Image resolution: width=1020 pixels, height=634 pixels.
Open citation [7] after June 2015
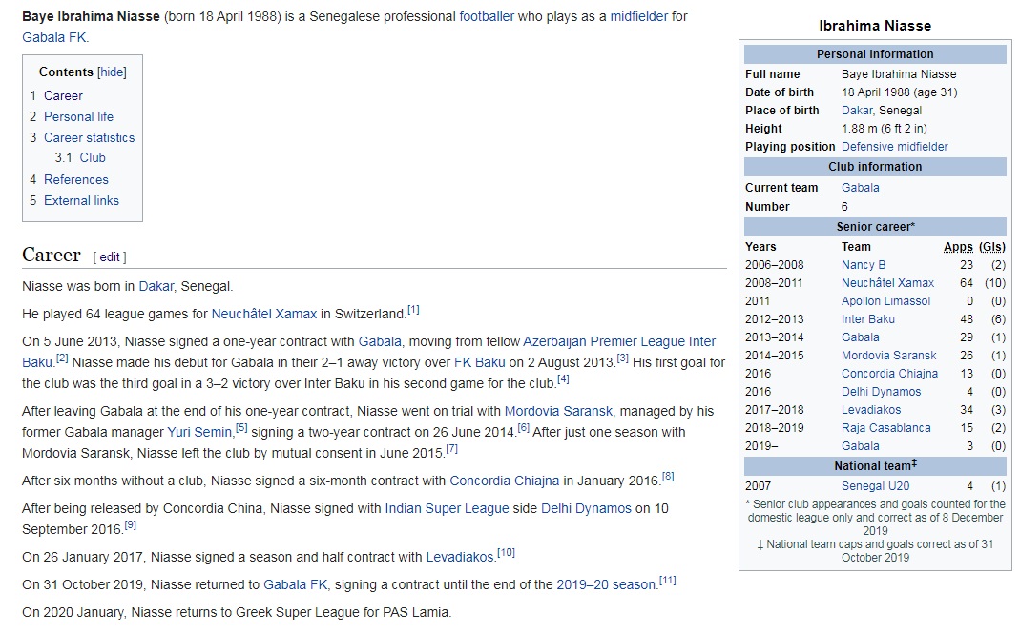pyautogui.click(x=452, y=449)
